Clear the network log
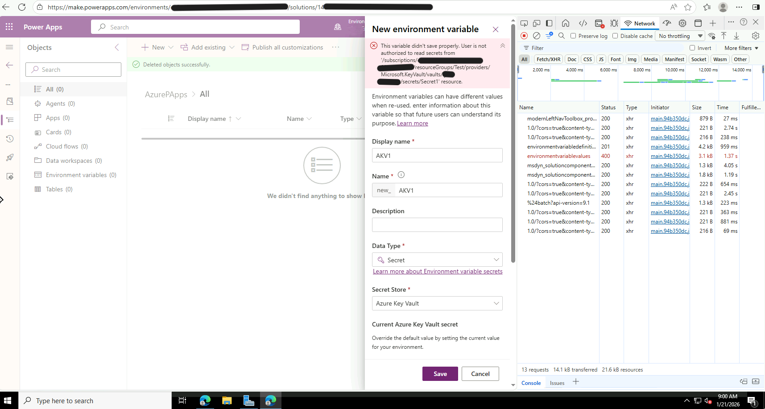Viewport: 765px width, 409px height. (x=537, y=36)
